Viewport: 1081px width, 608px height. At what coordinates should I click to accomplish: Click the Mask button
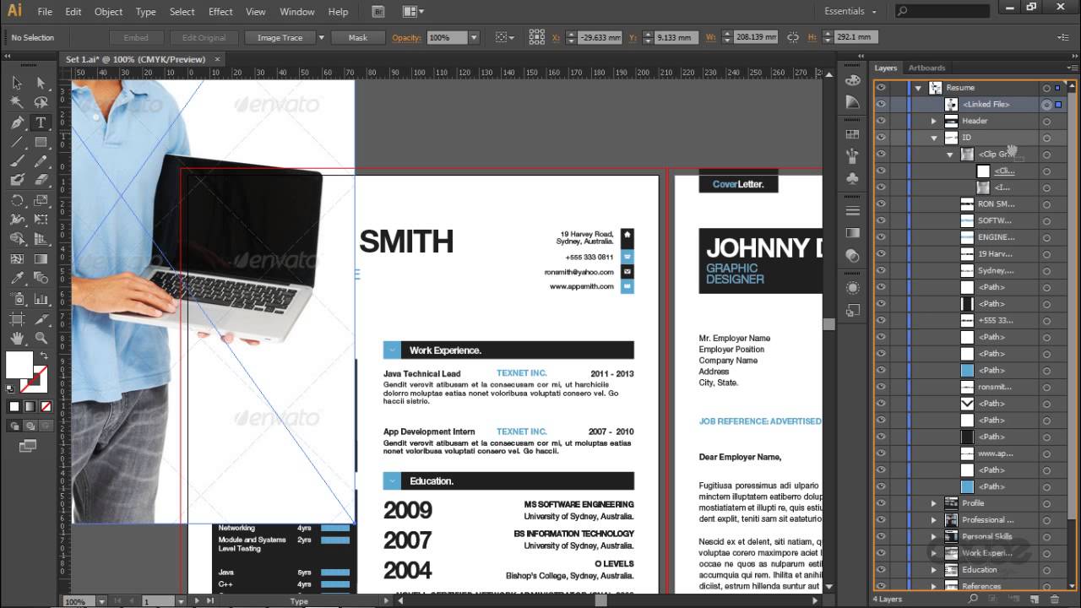click(x=357, y=38)
